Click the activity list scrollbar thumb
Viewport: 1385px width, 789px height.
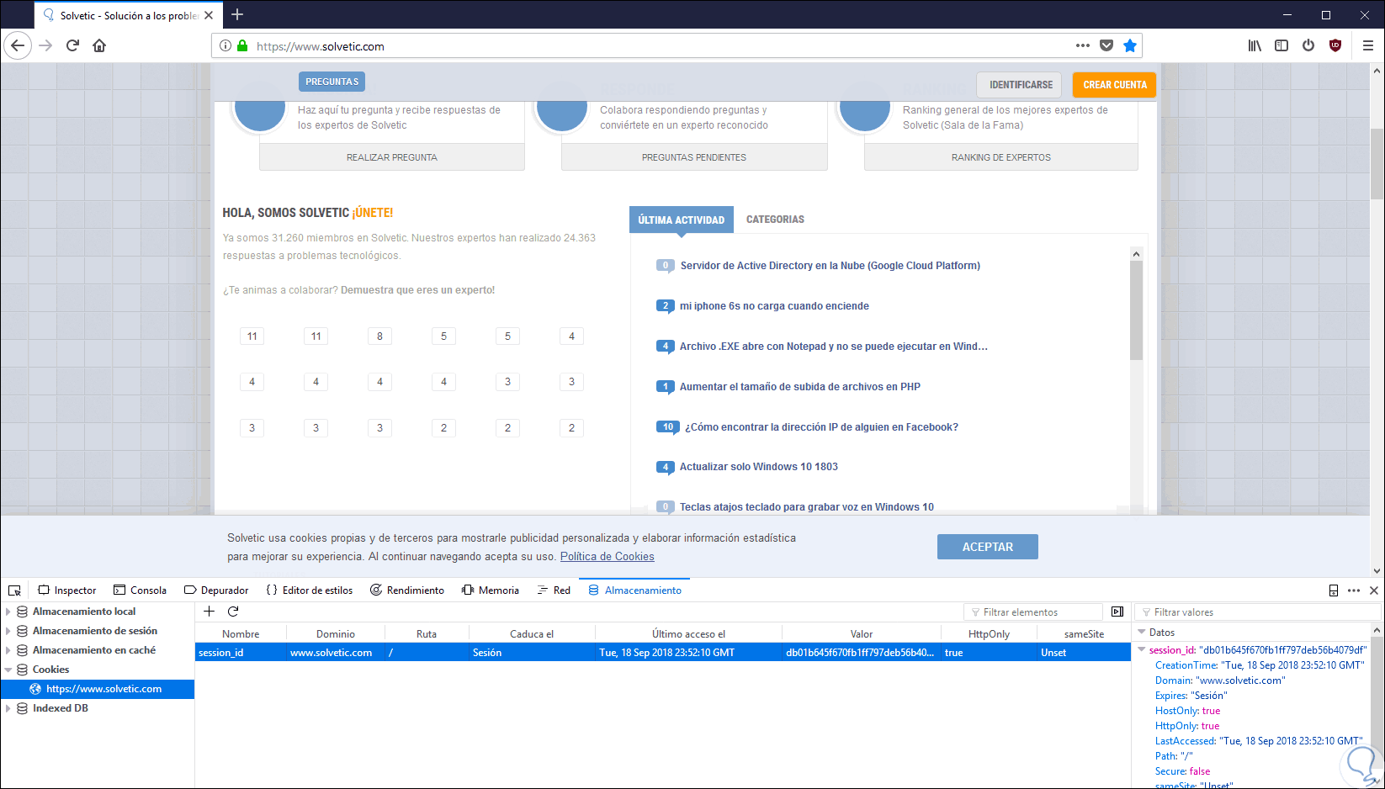pyautogui.click(x=1136, y=310)
